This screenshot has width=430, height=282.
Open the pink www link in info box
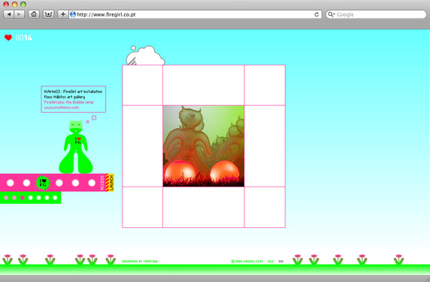tap(62, 108)
